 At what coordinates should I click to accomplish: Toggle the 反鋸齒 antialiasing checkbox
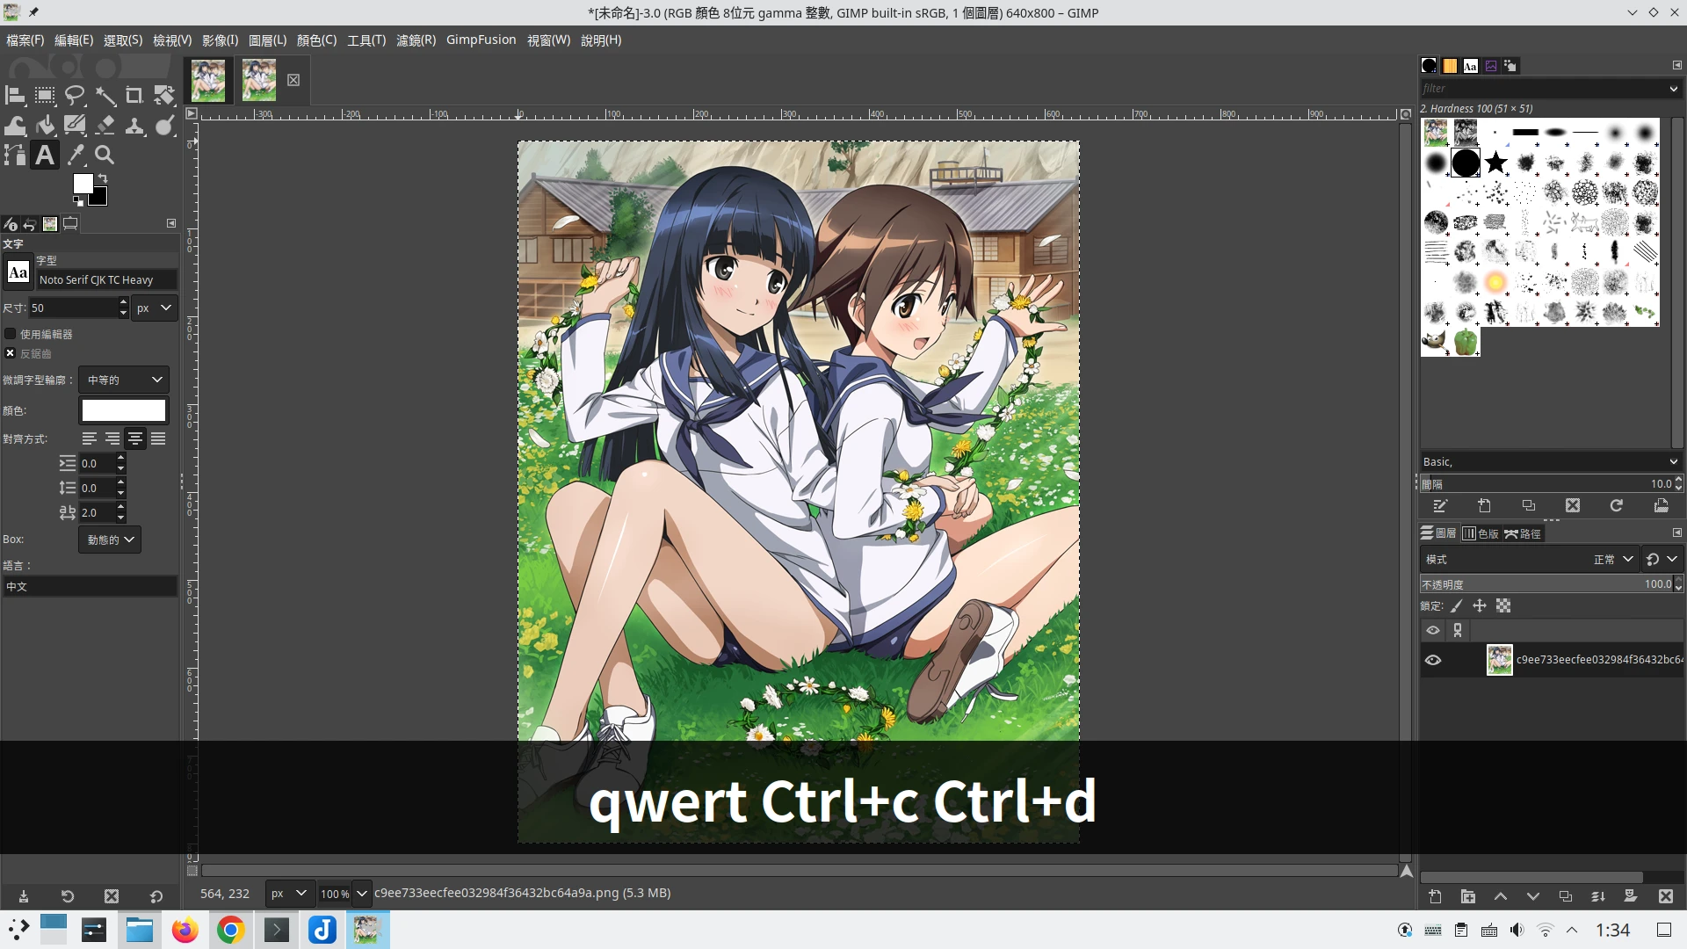click(11, 353)
